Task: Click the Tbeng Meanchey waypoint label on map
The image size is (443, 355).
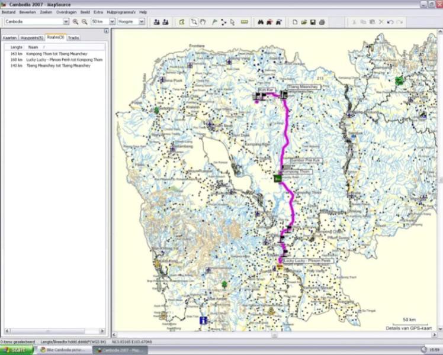Action: pos(304,87)
